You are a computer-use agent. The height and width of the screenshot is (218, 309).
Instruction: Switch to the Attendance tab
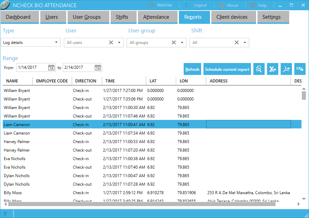(156, 17)
